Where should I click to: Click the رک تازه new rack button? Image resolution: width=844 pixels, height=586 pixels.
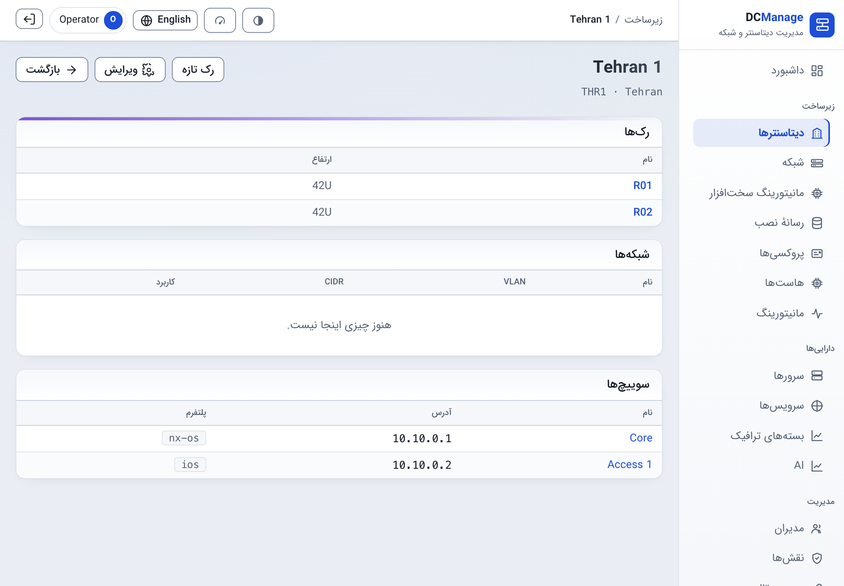[198, 70]
